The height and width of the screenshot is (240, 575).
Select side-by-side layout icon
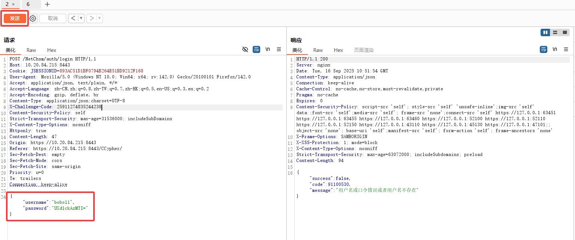[545, 32]
